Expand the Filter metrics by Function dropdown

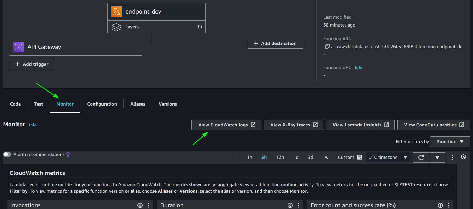pos(450,142)
